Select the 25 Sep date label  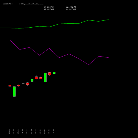click(x=27, y=131)
